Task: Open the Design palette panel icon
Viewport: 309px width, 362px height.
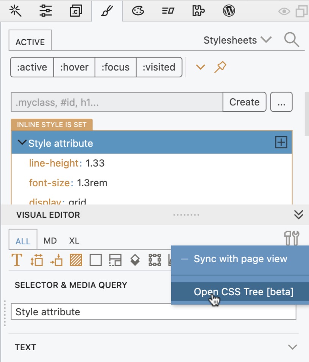Action: tap(138, 11)
